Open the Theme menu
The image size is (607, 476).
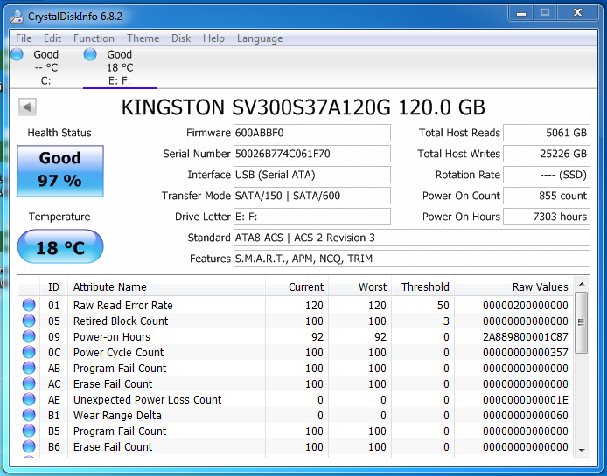click(x=143, y=38)
